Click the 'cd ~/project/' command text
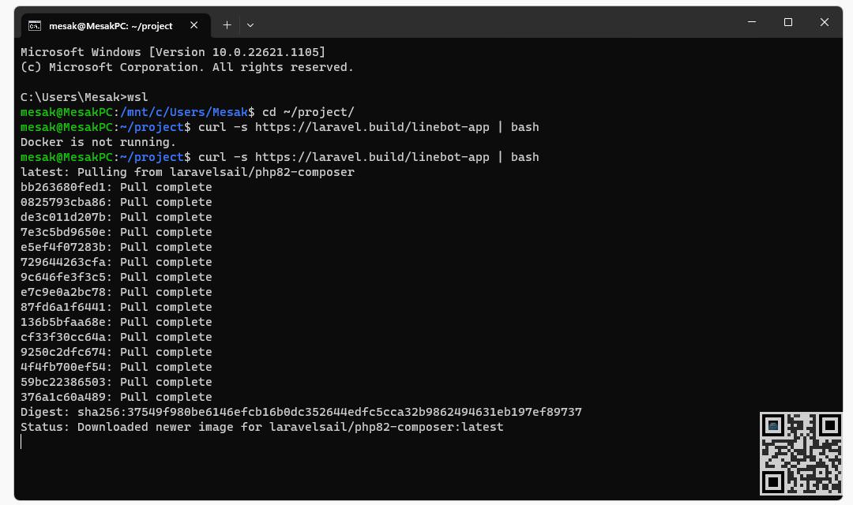The width and height of the screenshot is (853, 505). click(308, 112)
